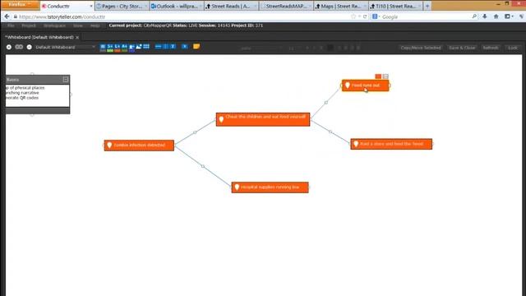Click the 'branching narrative' text in Basics panel
The width and height of the screenshot is (526, 296).
point(22,93)
